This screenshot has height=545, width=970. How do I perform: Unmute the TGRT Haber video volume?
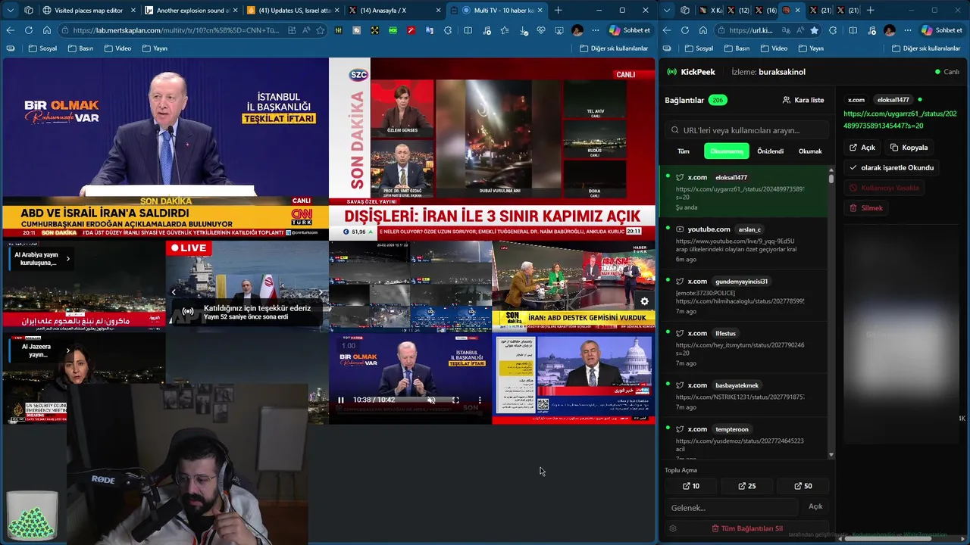431,400
